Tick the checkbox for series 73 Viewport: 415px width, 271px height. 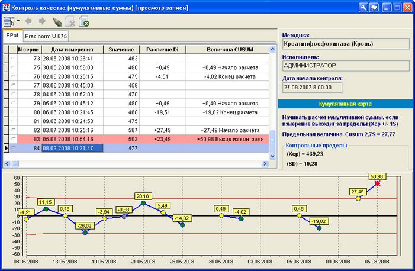(14, 59)
